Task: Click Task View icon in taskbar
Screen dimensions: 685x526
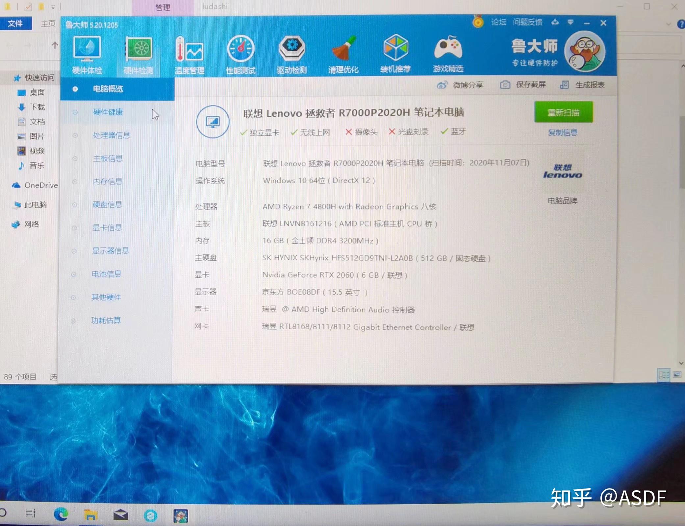Action: (30, 513)
